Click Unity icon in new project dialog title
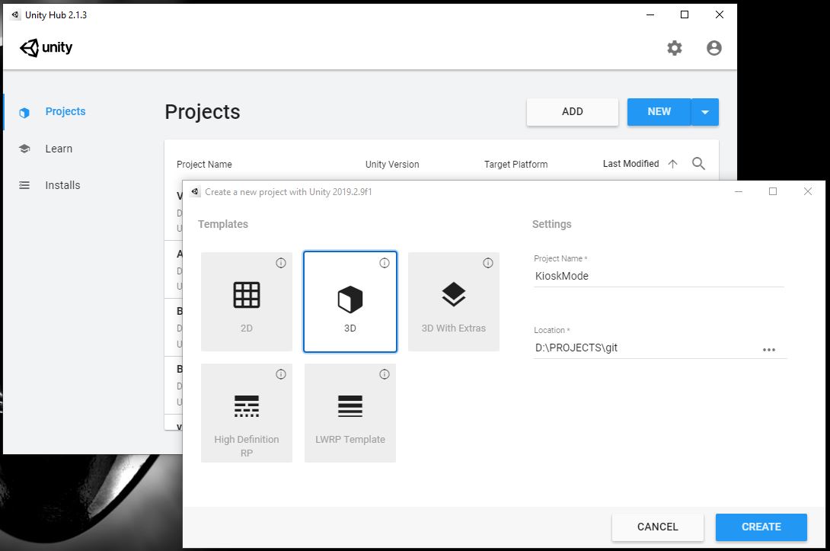830x551 pixels. (x=196, y=192)
